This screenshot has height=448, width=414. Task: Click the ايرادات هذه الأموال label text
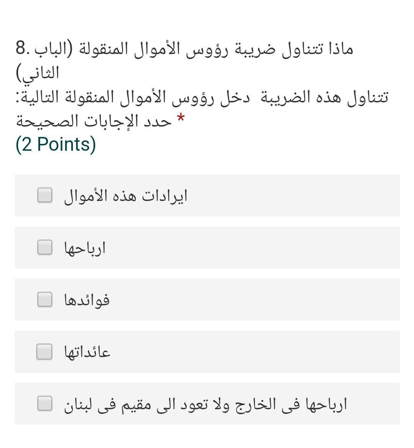(123, 195)
